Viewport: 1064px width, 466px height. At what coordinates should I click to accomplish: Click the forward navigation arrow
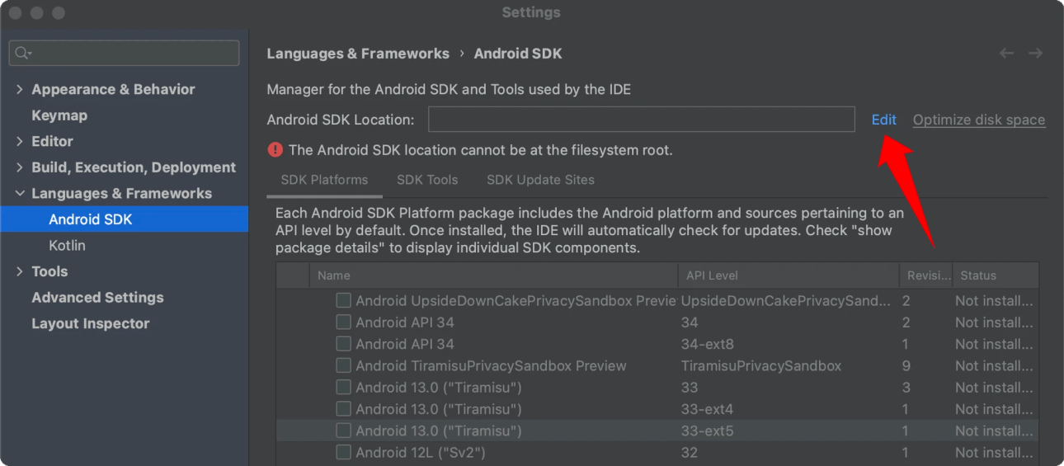click(1036, 54)
